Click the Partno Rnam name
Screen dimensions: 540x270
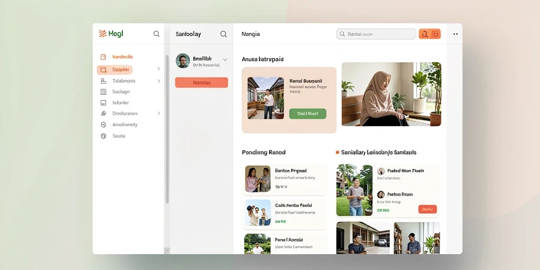point(400,194)
